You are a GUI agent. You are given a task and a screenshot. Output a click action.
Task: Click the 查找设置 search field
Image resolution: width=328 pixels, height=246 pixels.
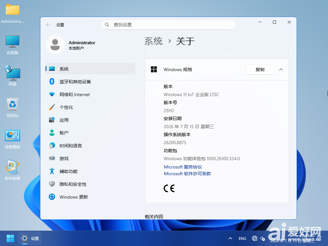[168, 25]
